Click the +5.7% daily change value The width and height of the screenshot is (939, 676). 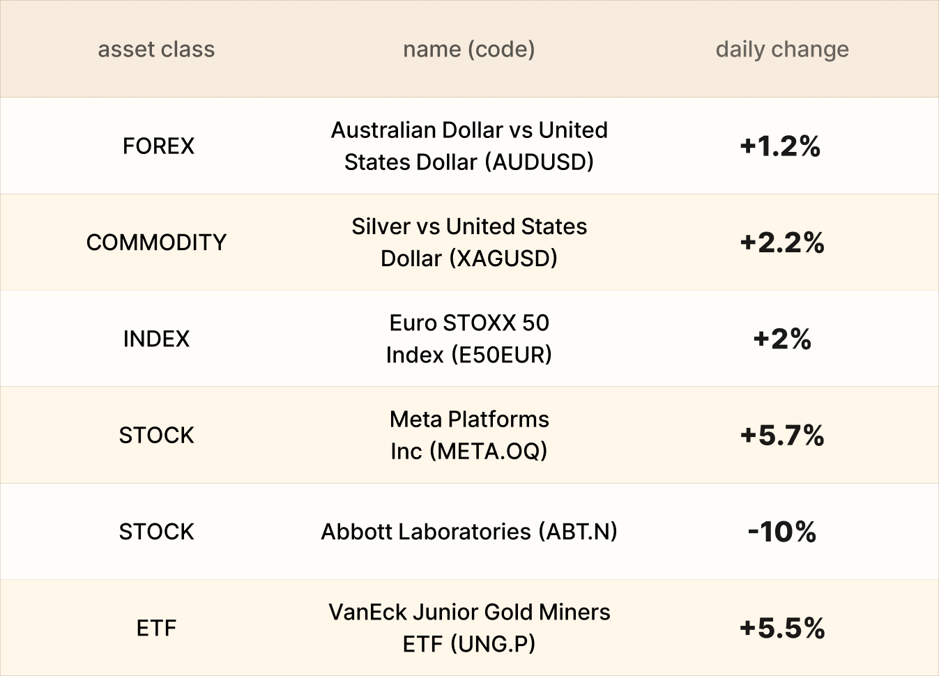(x=781, y=435)
